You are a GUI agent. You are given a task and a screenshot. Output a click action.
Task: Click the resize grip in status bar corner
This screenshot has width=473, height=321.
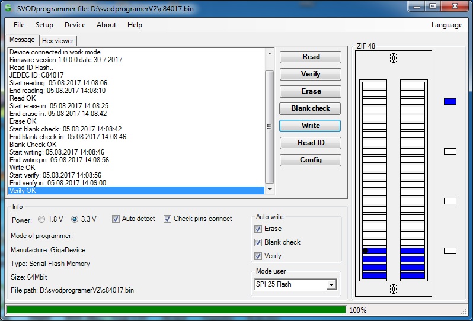[465, 312]
